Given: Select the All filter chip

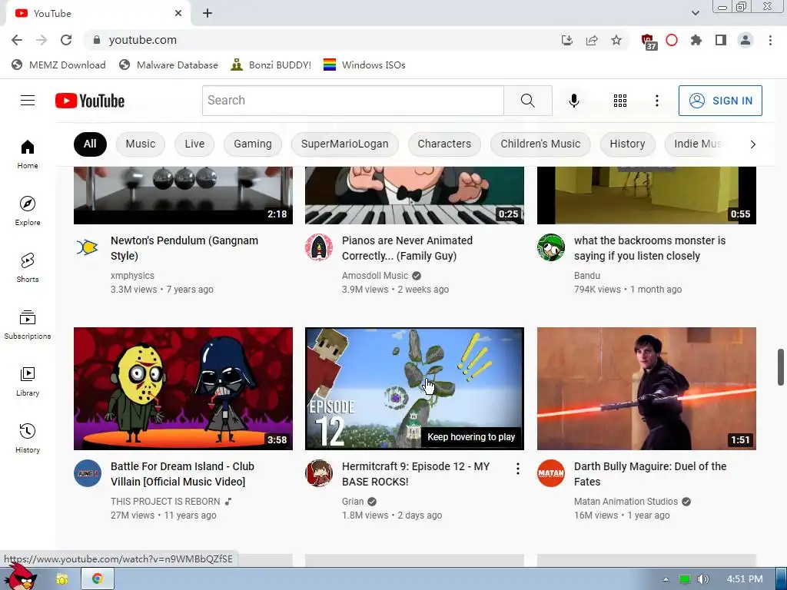Looking at the screenshot, I should [x=90, y=144].
